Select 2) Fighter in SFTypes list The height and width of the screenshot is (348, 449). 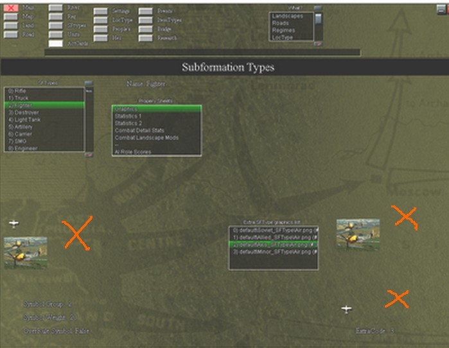point(44,105)
